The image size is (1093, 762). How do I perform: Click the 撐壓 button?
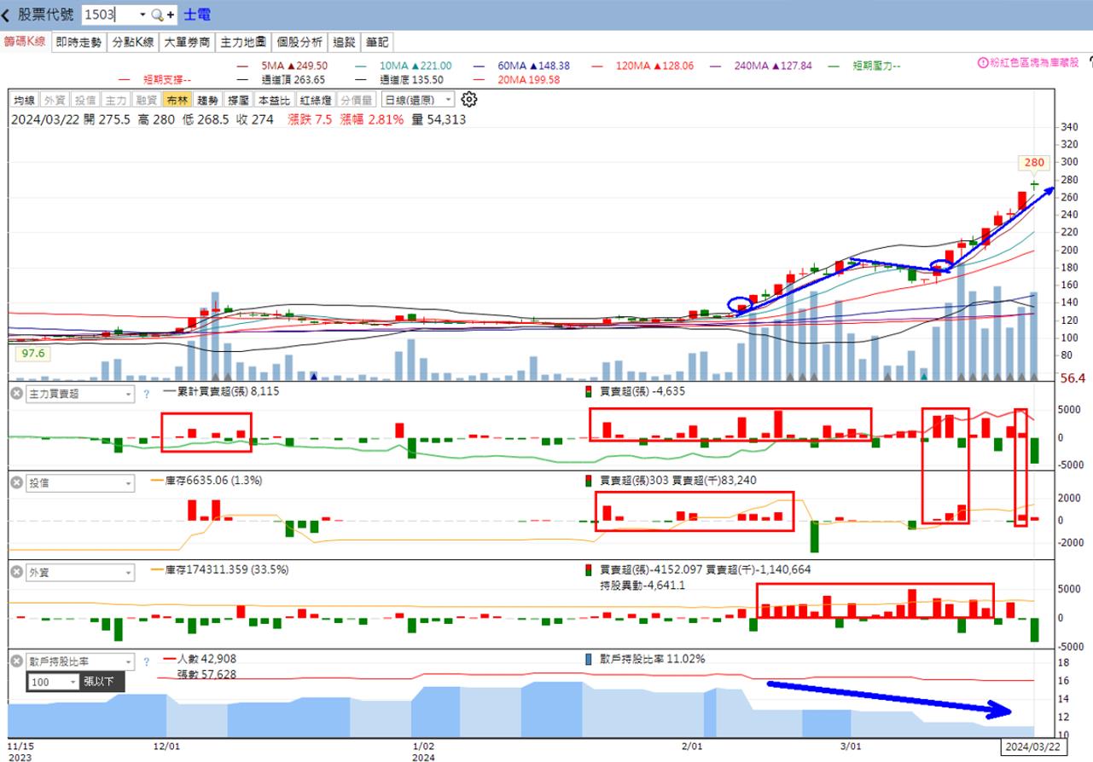point(238,100)
